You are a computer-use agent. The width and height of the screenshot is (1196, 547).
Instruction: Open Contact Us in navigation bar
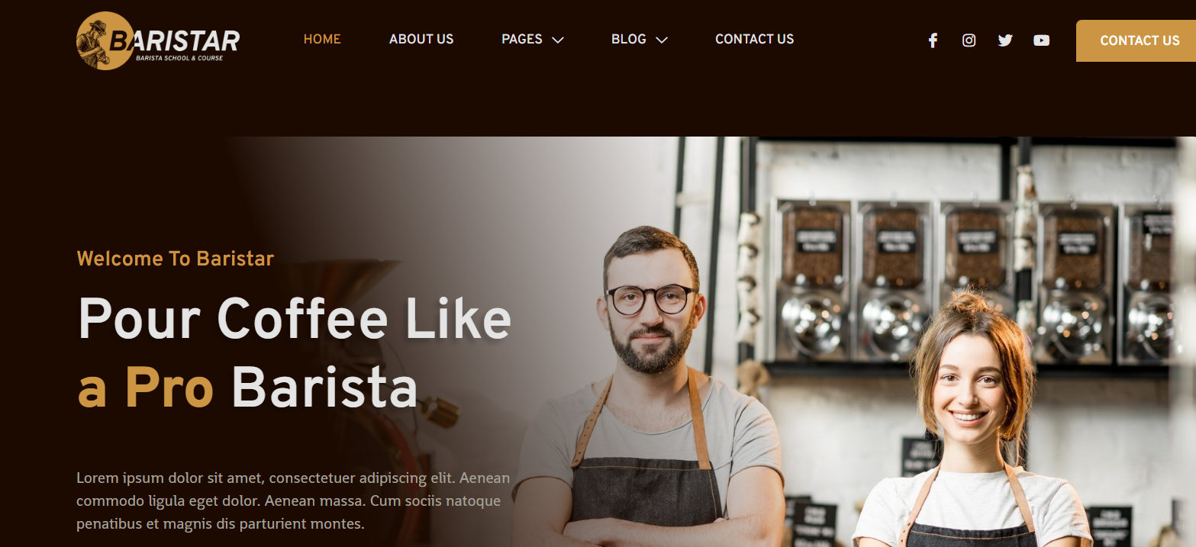click(x=755, y=39)
